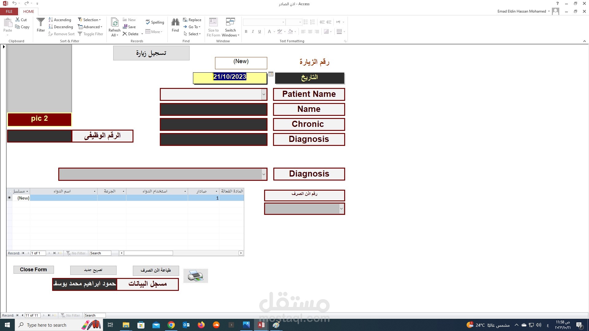
Task: Open Switch Windows menu
Action: click(x=230, y=27)
